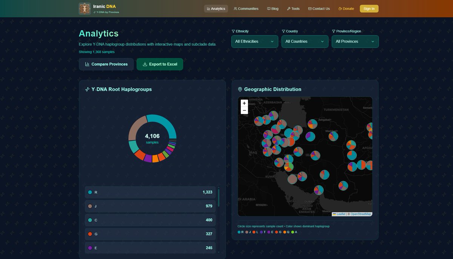Viewport: 453px width, 259px height.
Task: Click the orange Q dot in map legend
Action: click(285, 232)
